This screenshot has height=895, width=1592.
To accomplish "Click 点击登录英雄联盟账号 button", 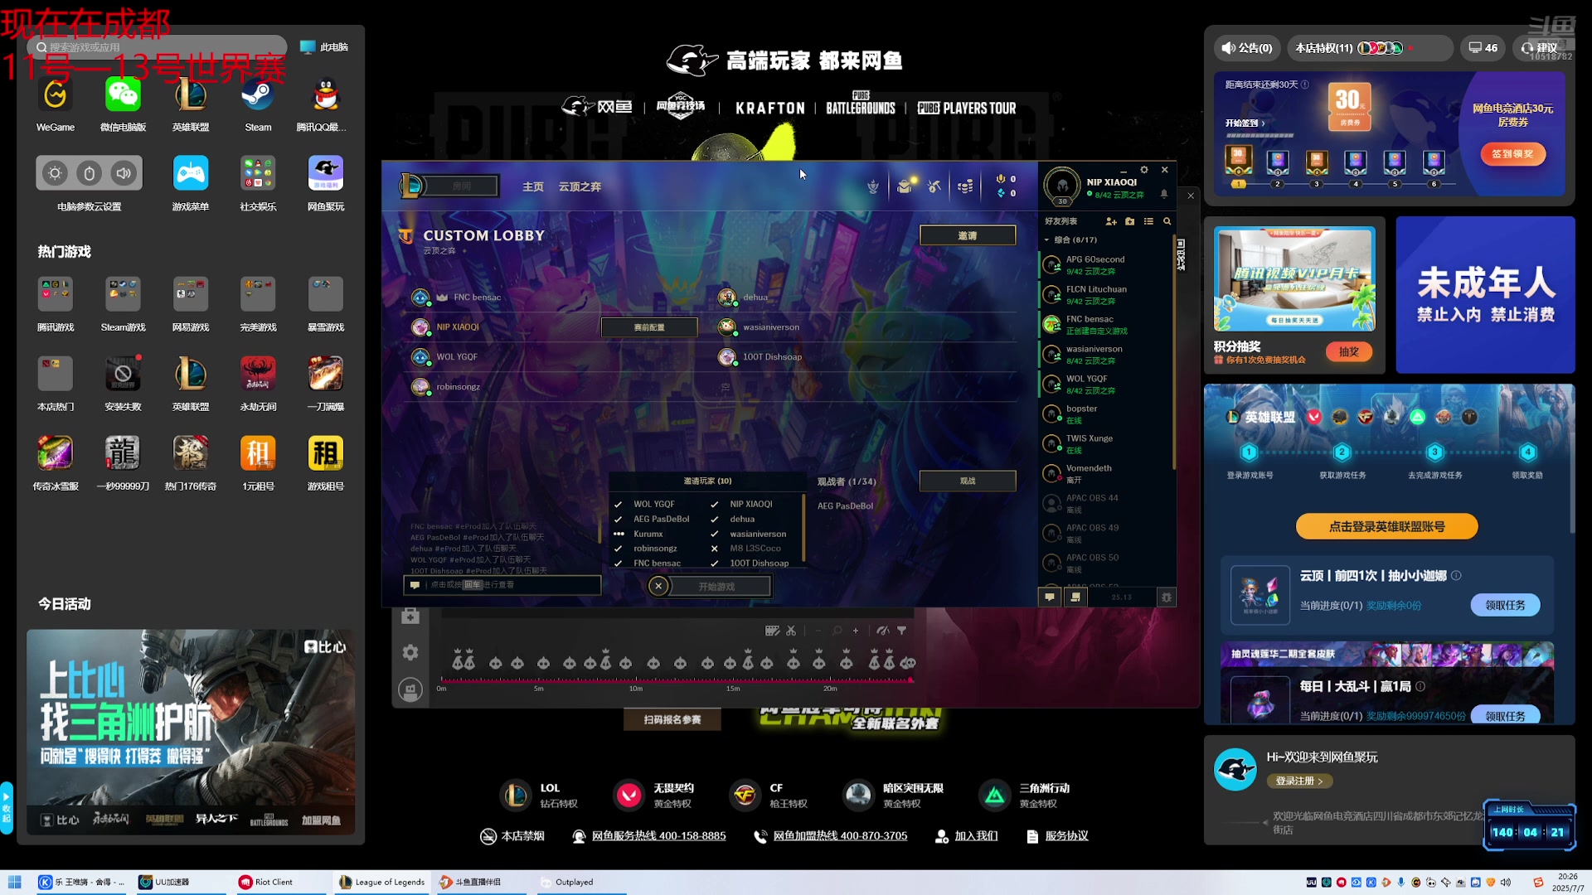I will tap(1387, 526).
